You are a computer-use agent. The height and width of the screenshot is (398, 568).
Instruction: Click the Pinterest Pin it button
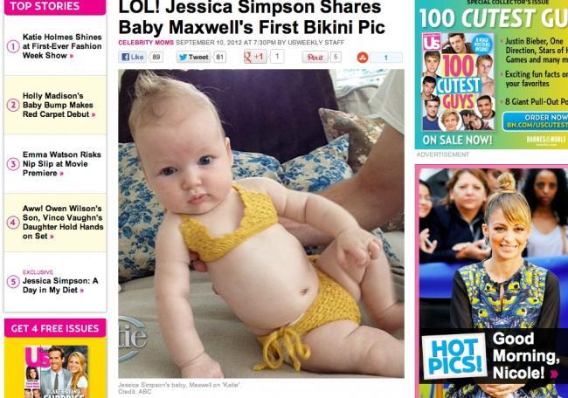(315, 57)
